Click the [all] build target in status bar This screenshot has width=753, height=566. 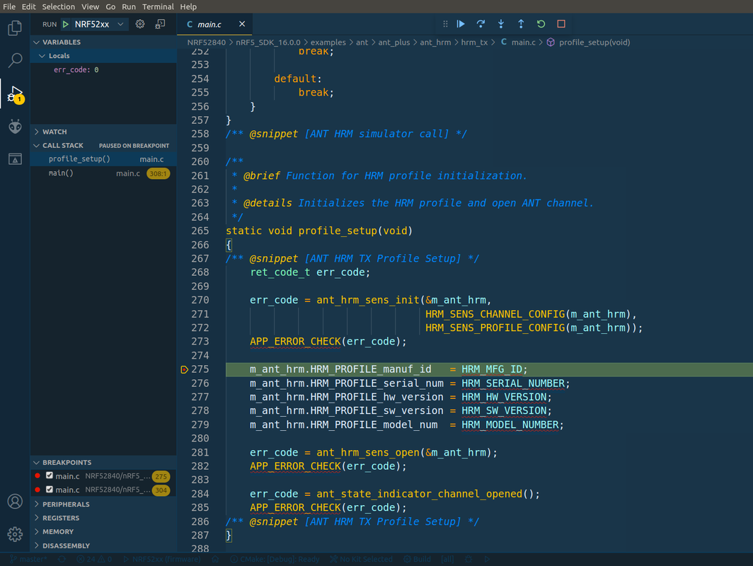pyautogui.click(x=447, y=560)
